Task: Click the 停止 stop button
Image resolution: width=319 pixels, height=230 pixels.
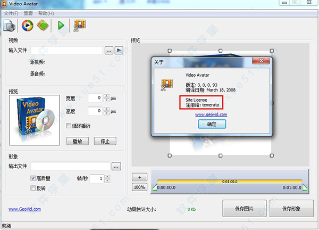Action: point(105,141)
